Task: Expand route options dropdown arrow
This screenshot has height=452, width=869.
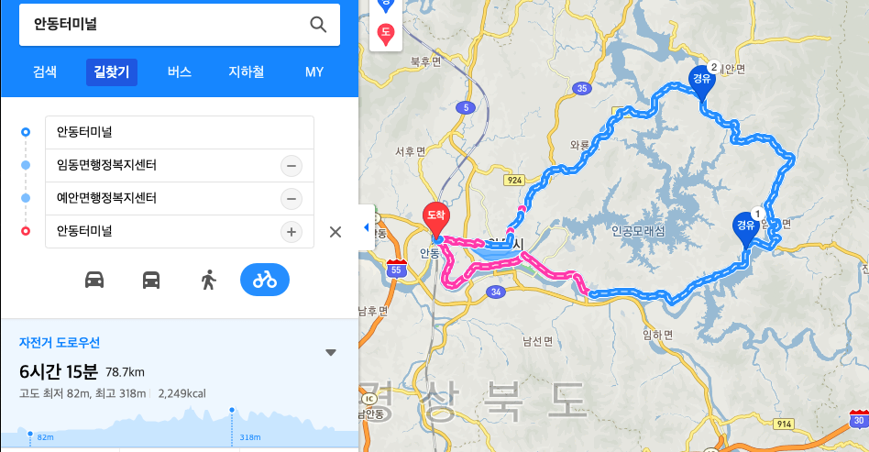Action: pos(331,353)
